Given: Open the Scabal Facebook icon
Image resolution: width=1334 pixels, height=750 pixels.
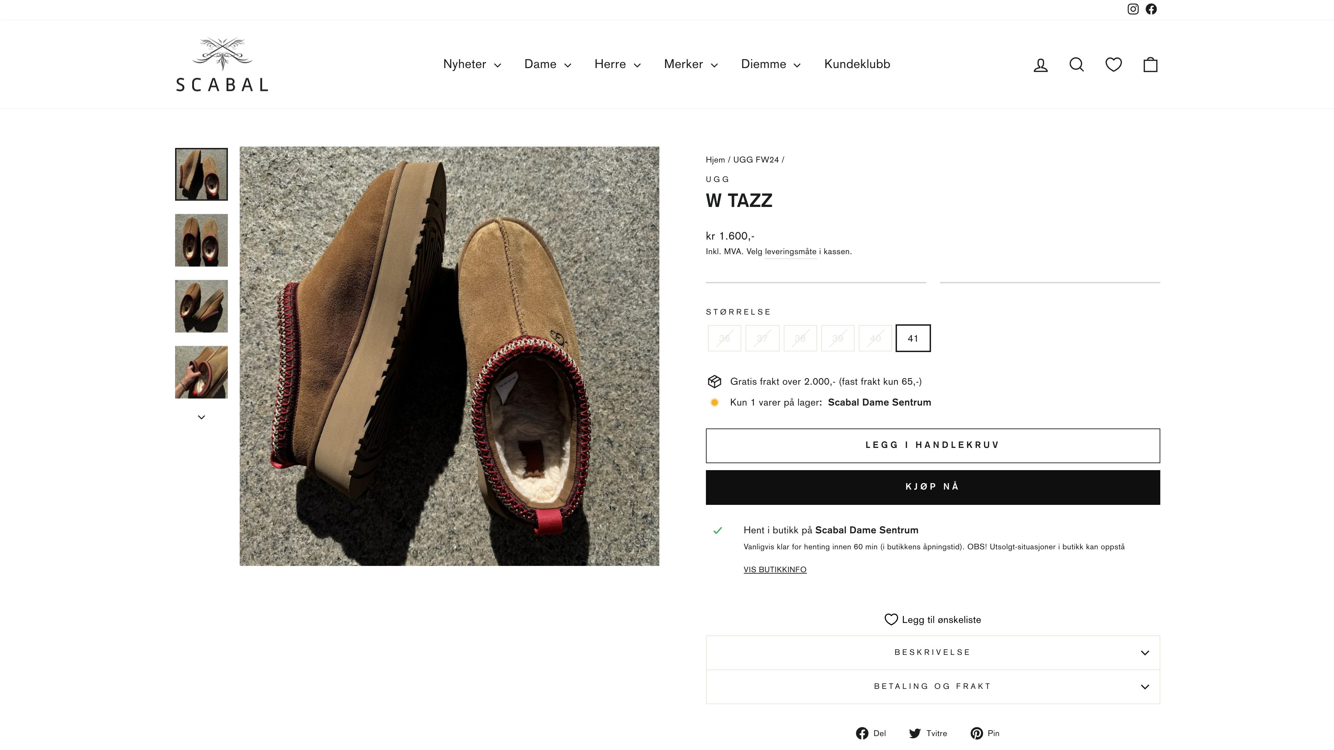Looking at the screenshot, I should [x=1151, y=9].
